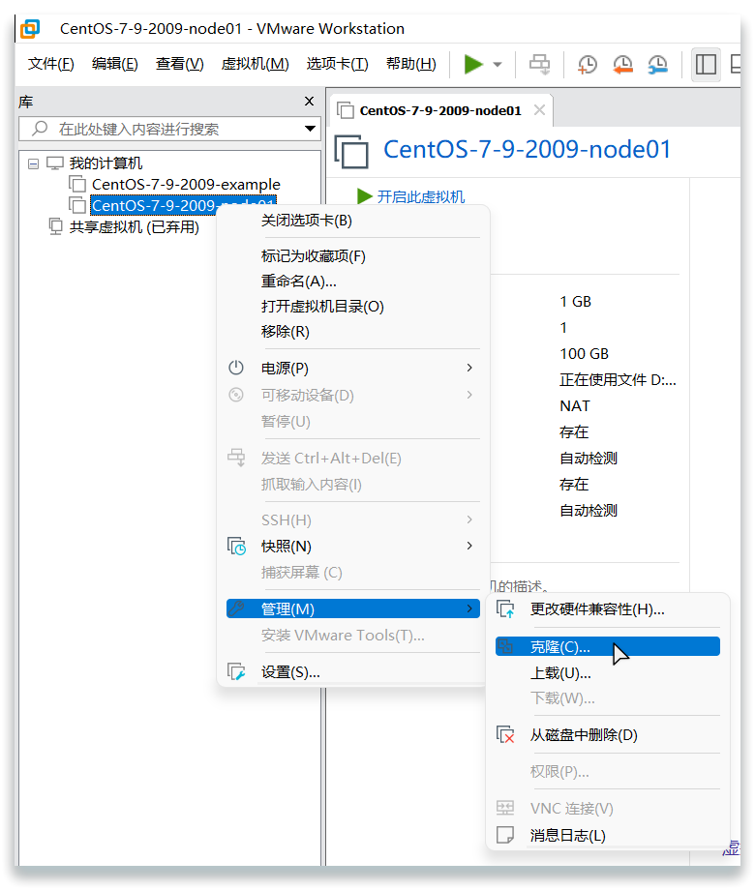755x890 pixels.
Task: Click the 1 GB memory value
Action: point(575,302)
